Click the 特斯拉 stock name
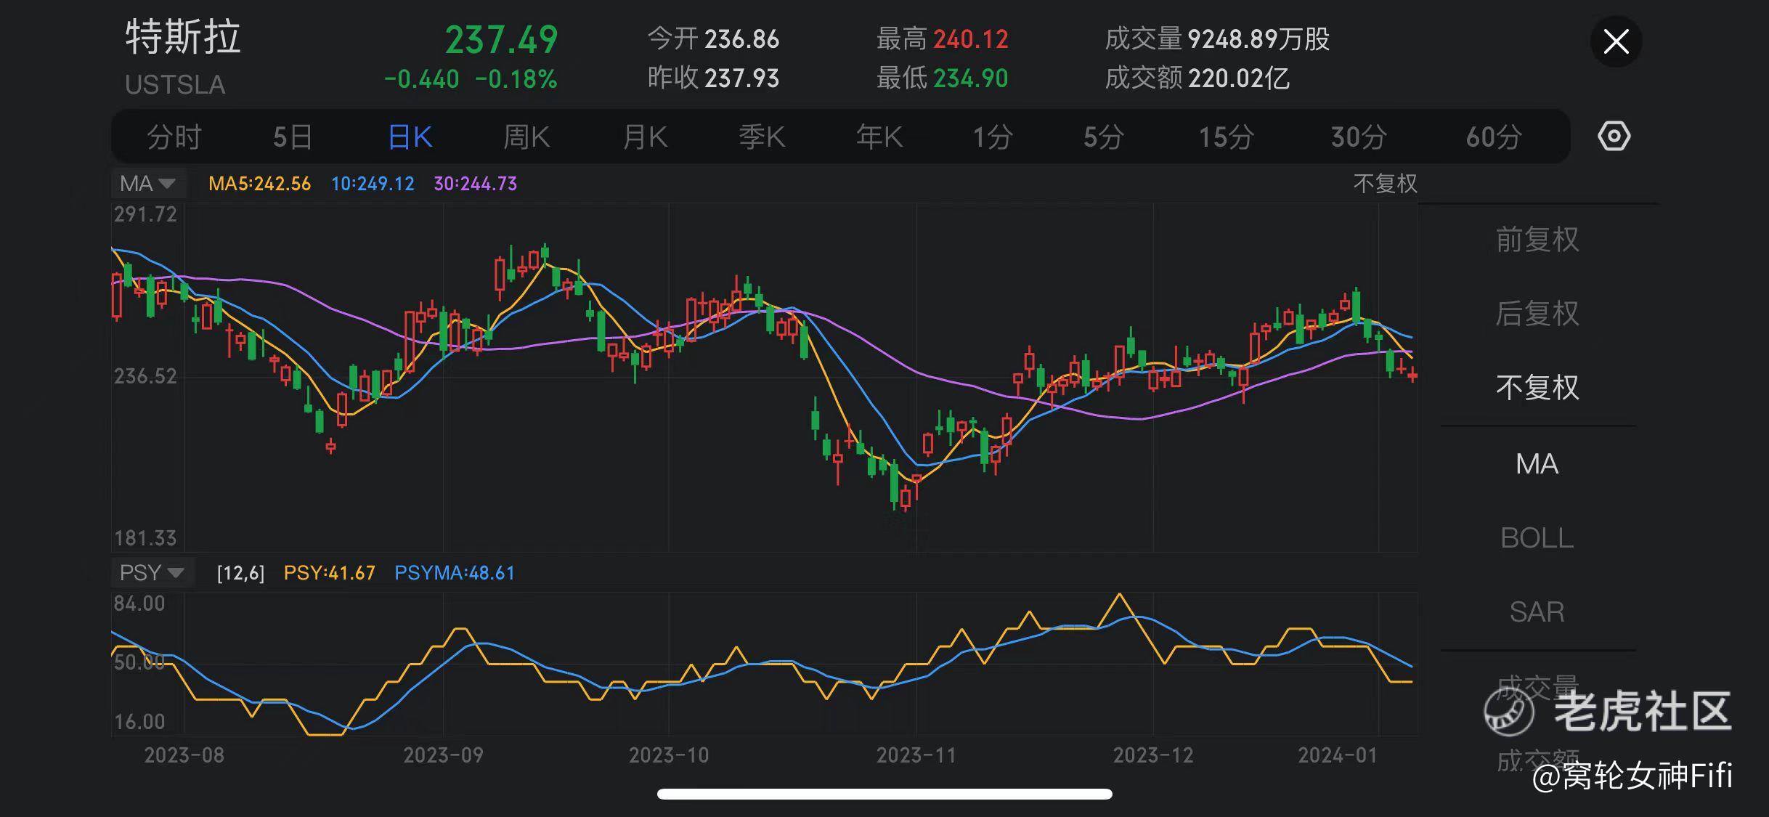This screenshot has width=1769, height=817. 182,37
